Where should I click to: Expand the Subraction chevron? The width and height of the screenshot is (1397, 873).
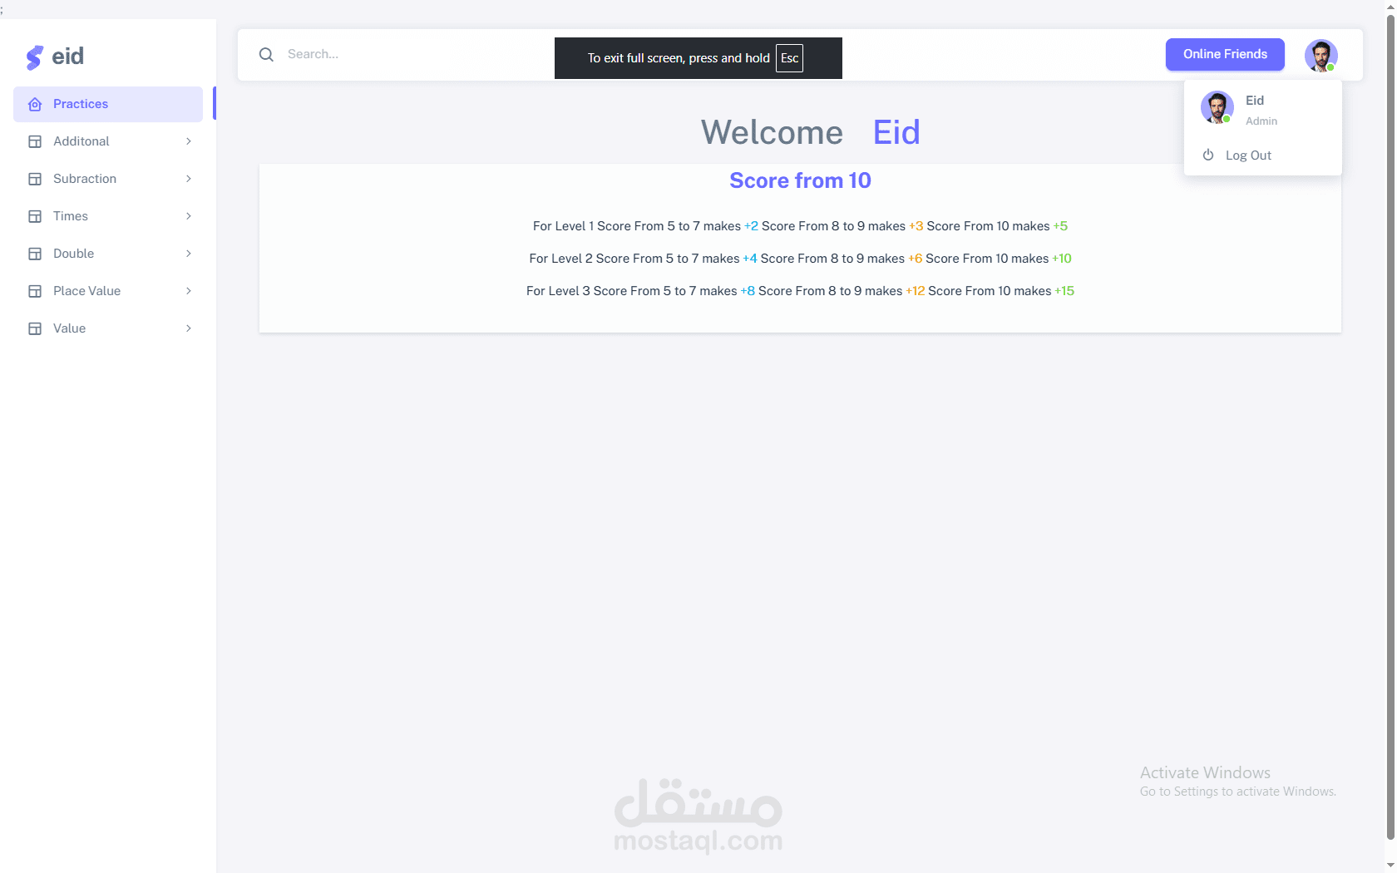click(x=189, y=179)
